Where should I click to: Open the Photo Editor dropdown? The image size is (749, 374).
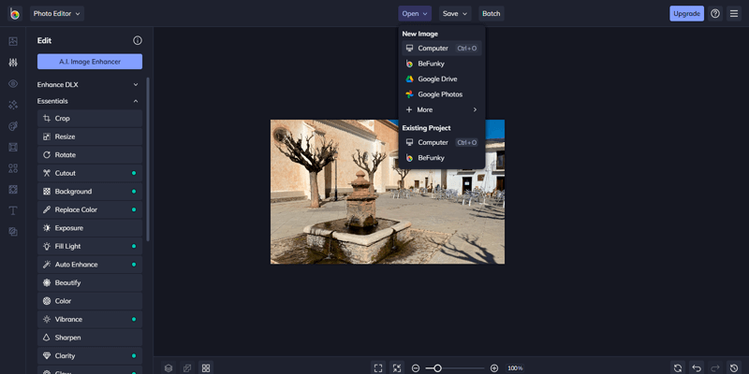coord(56,13)
